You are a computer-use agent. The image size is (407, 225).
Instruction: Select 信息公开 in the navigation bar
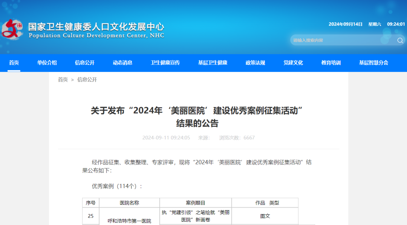[85, 63]
